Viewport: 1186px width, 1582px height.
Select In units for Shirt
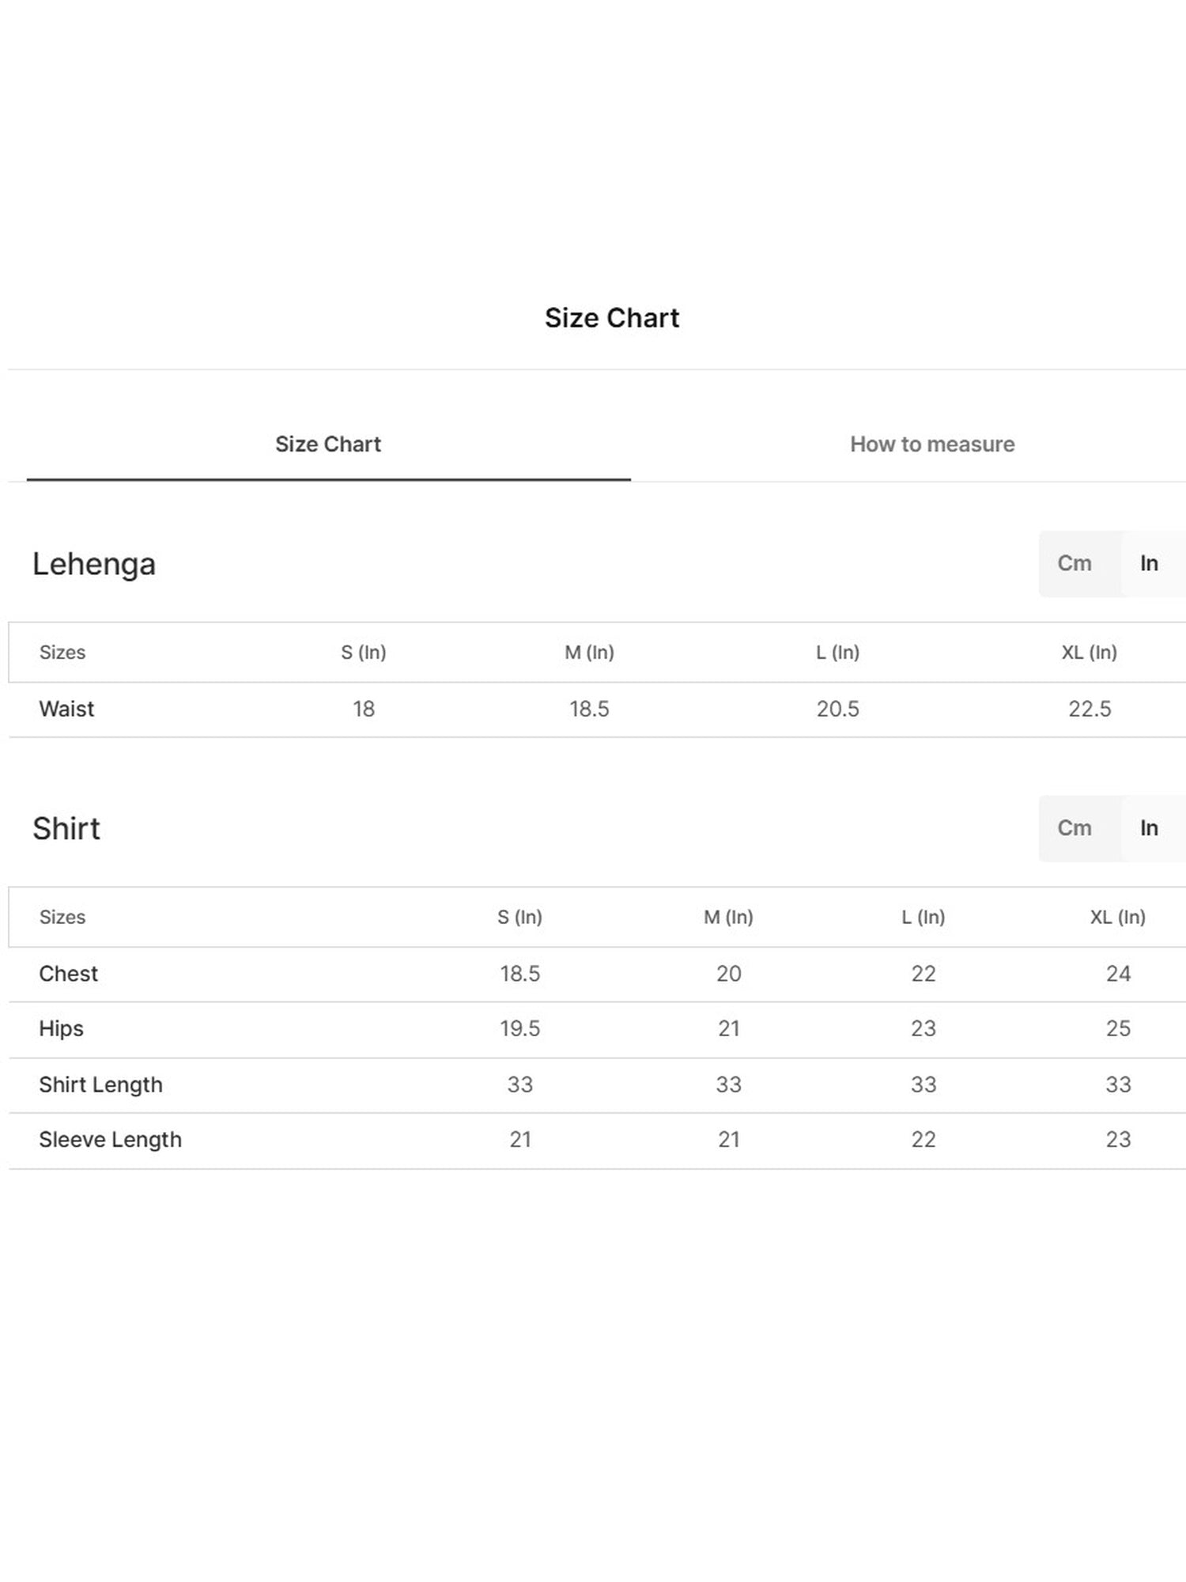(1149, 828)
